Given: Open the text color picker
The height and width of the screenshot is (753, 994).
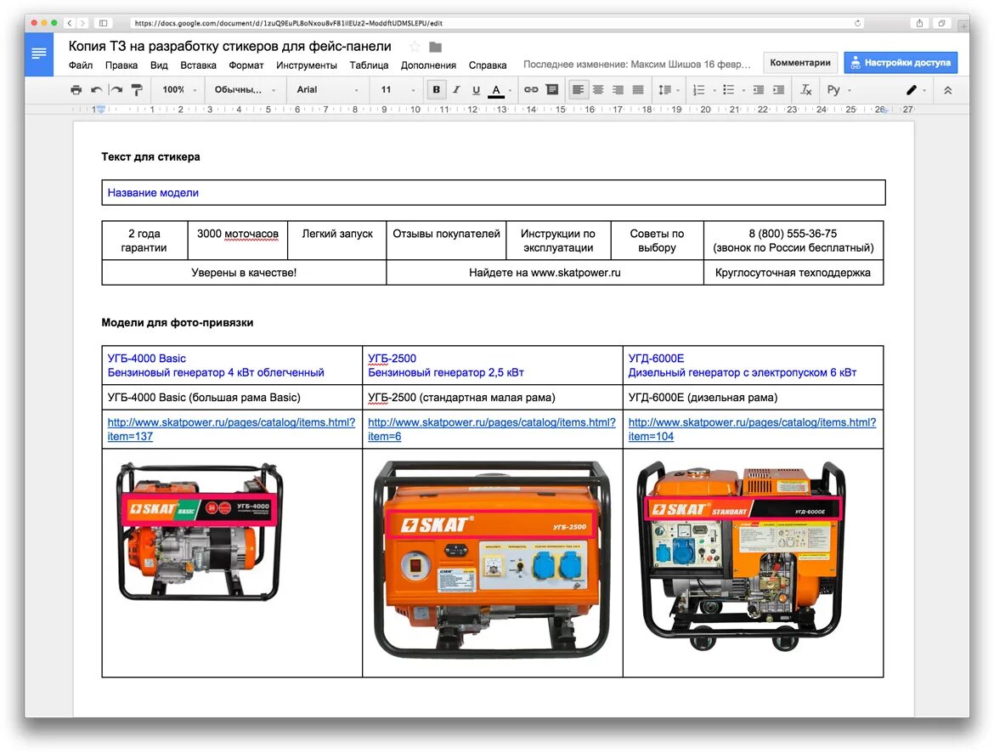Looking at the screenshot, I should click(x=496, y=90).
